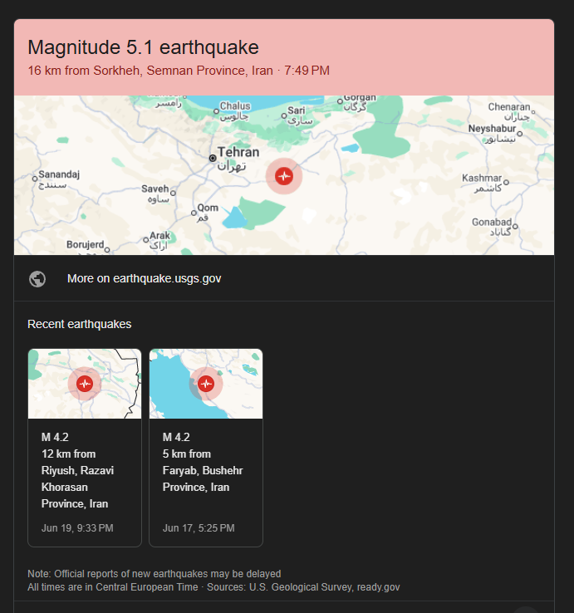Open M 4.2 Faryab, Bushehr Province earthquake card

click(x=206, y=448)
